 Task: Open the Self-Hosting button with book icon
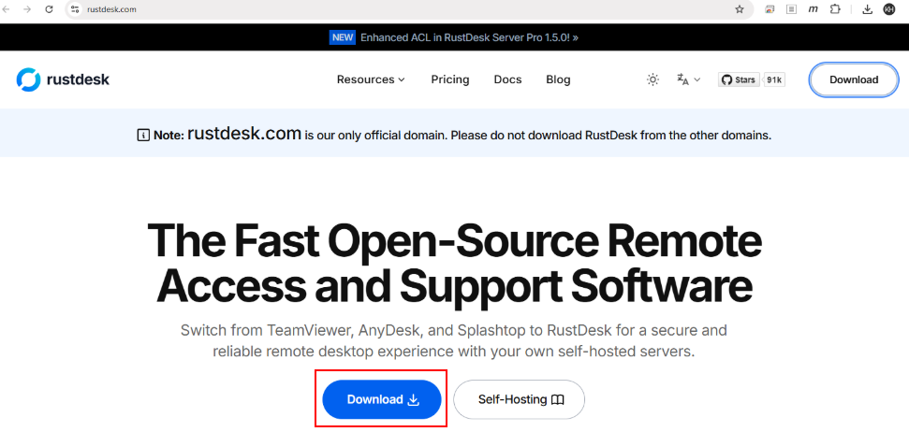point(520,399)
